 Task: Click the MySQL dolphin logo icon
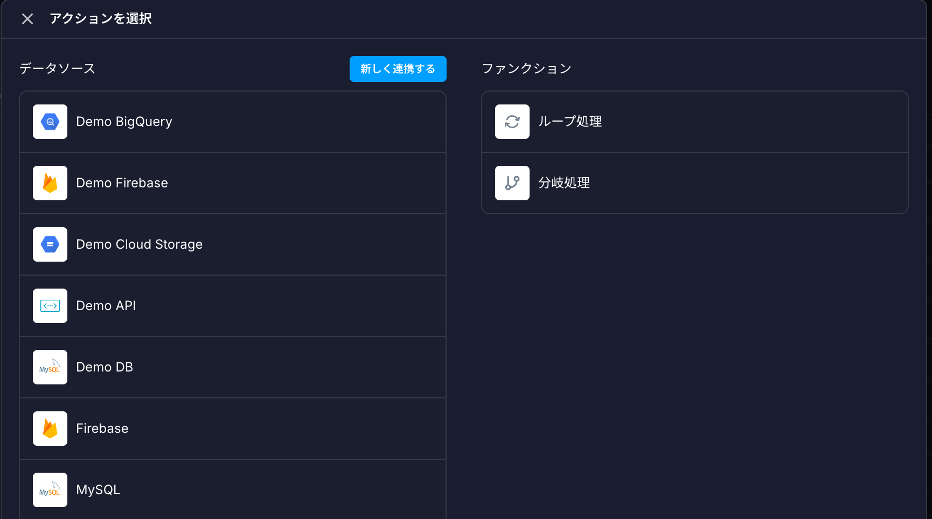tap(50, 490)
